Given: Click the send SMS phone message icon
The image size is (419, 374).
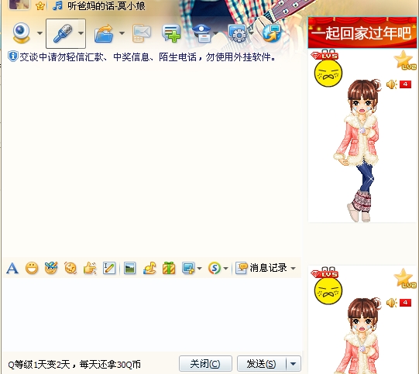Looking at the screenshot, I should point(142,33).
